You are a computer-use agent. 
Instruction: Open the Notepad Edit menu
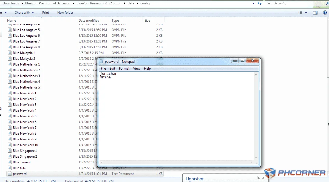(x=112, y=69)
